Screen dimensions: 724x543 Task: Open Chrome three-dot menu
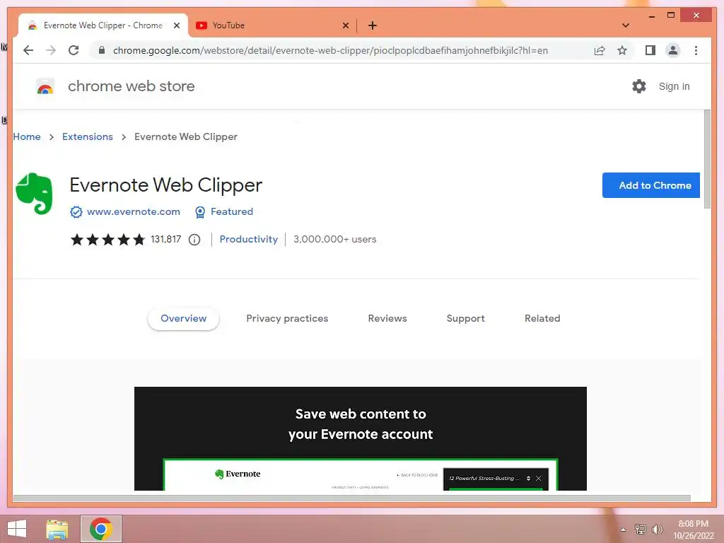tap(696, 50)
